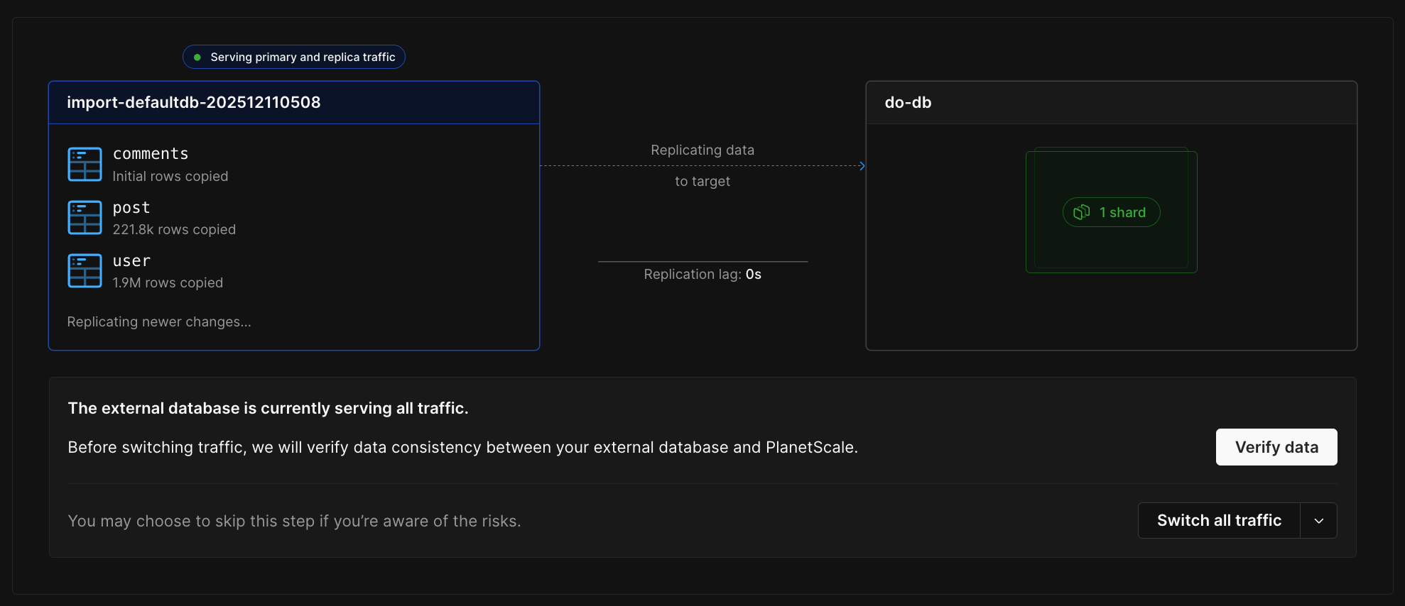The width and height of the screenshot is (1405, 606).
Task: Click the external database serving all traffic heading
Action: pos(268,408)
